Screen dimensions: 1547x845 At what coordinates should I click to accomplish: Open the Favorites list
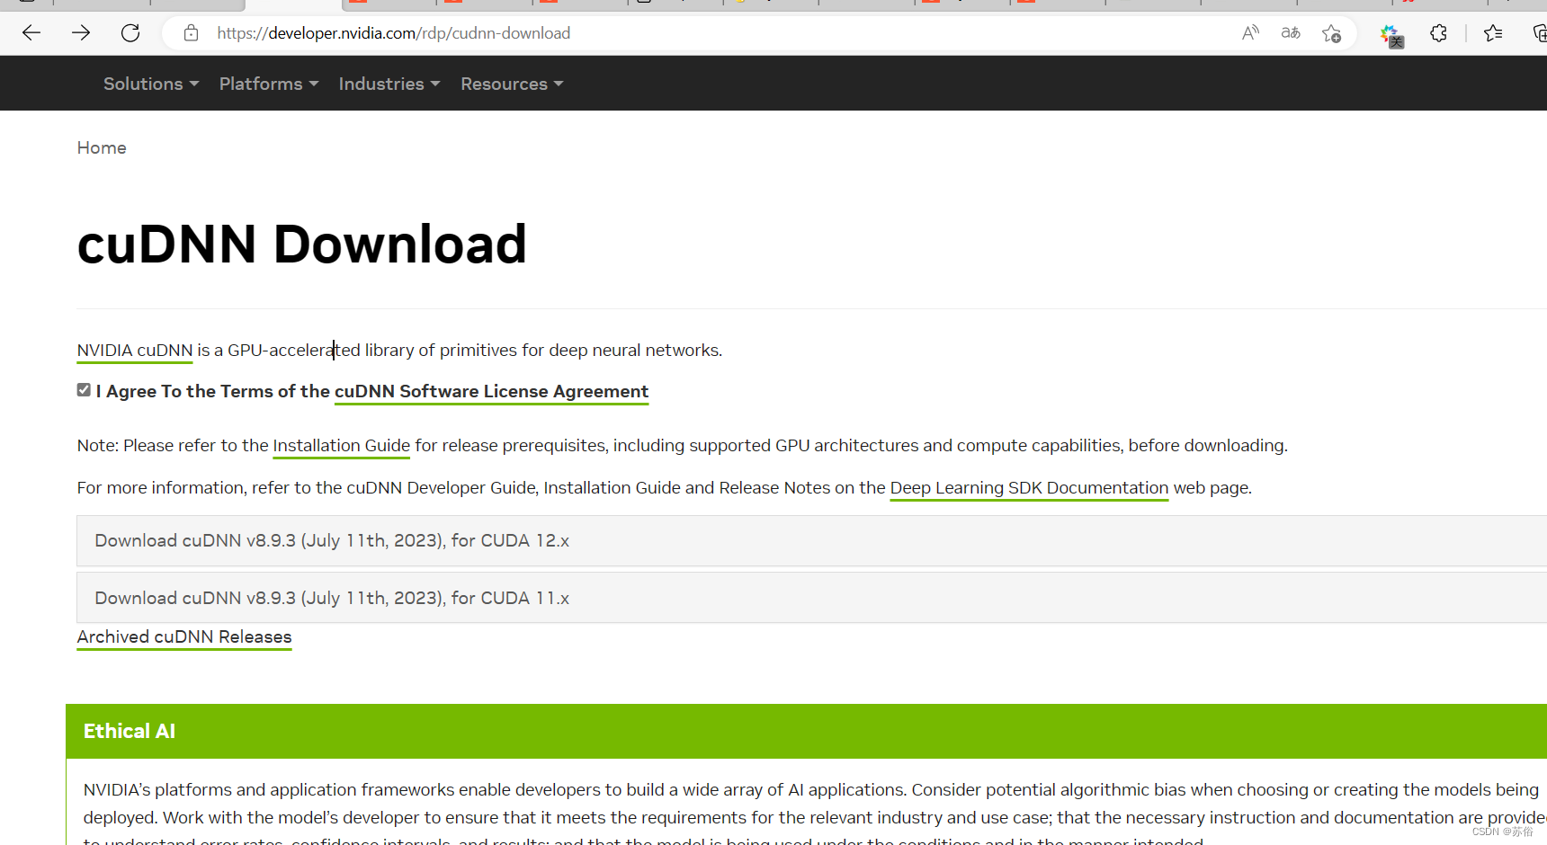click(x=1493, y=32)
